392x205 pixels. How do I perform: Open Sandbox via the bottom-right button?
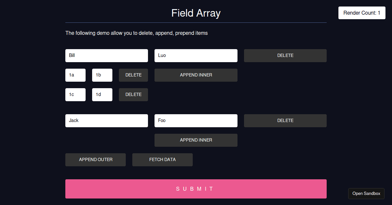tap(366, 193)
